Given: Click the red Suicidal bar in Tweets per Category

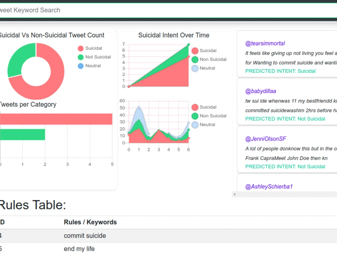Looking at the screenshot, I should point(56,119).
